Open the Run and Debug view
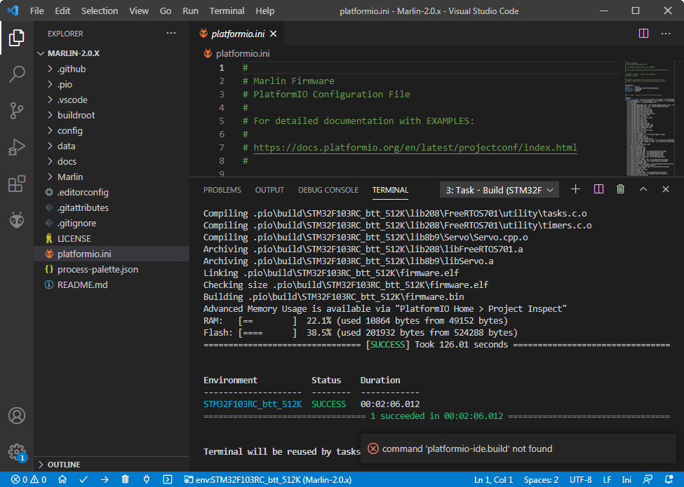Viewport: 684px width, 487px height. [x=17, y=147]
